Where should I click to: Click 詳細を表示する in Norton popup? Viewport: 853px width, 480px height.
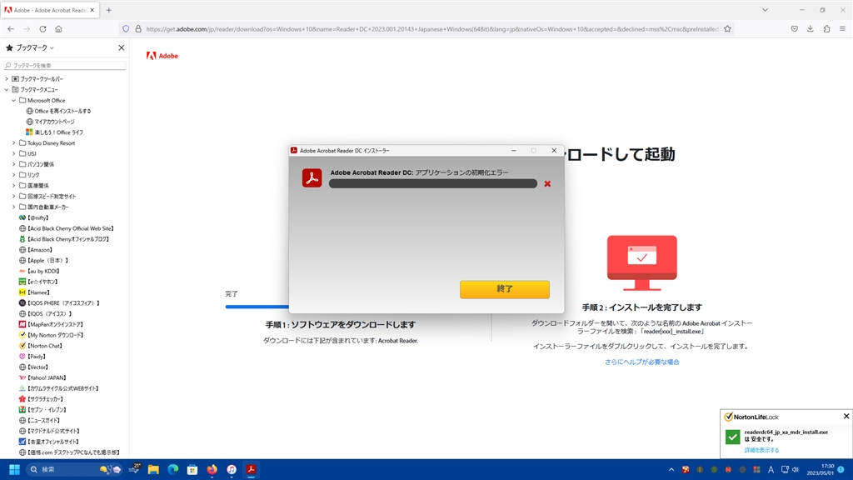coord(761,450)
